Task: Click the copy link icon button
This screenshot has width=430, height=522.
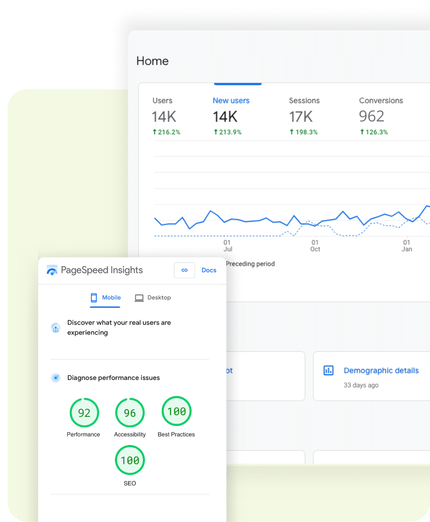Action: pos(184,271)
